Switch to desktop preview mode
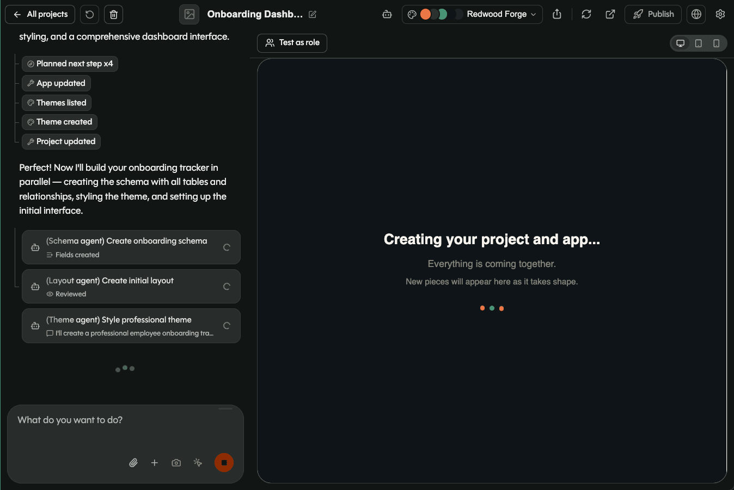Image resolution: width=734 pixels, height=490 pixels. pos(681,43)
